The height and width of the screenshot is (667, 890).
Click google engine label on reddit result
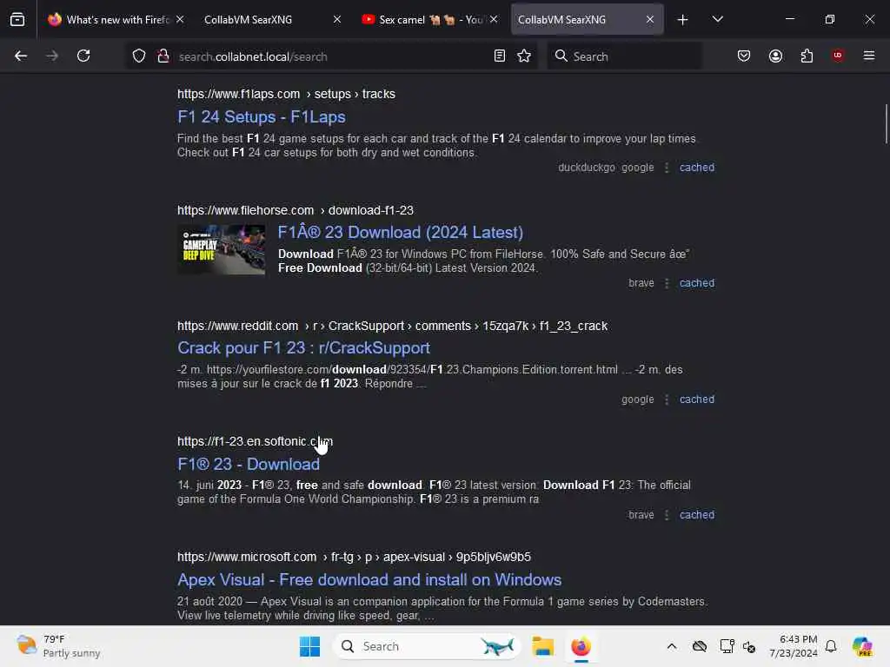(637, 399)
